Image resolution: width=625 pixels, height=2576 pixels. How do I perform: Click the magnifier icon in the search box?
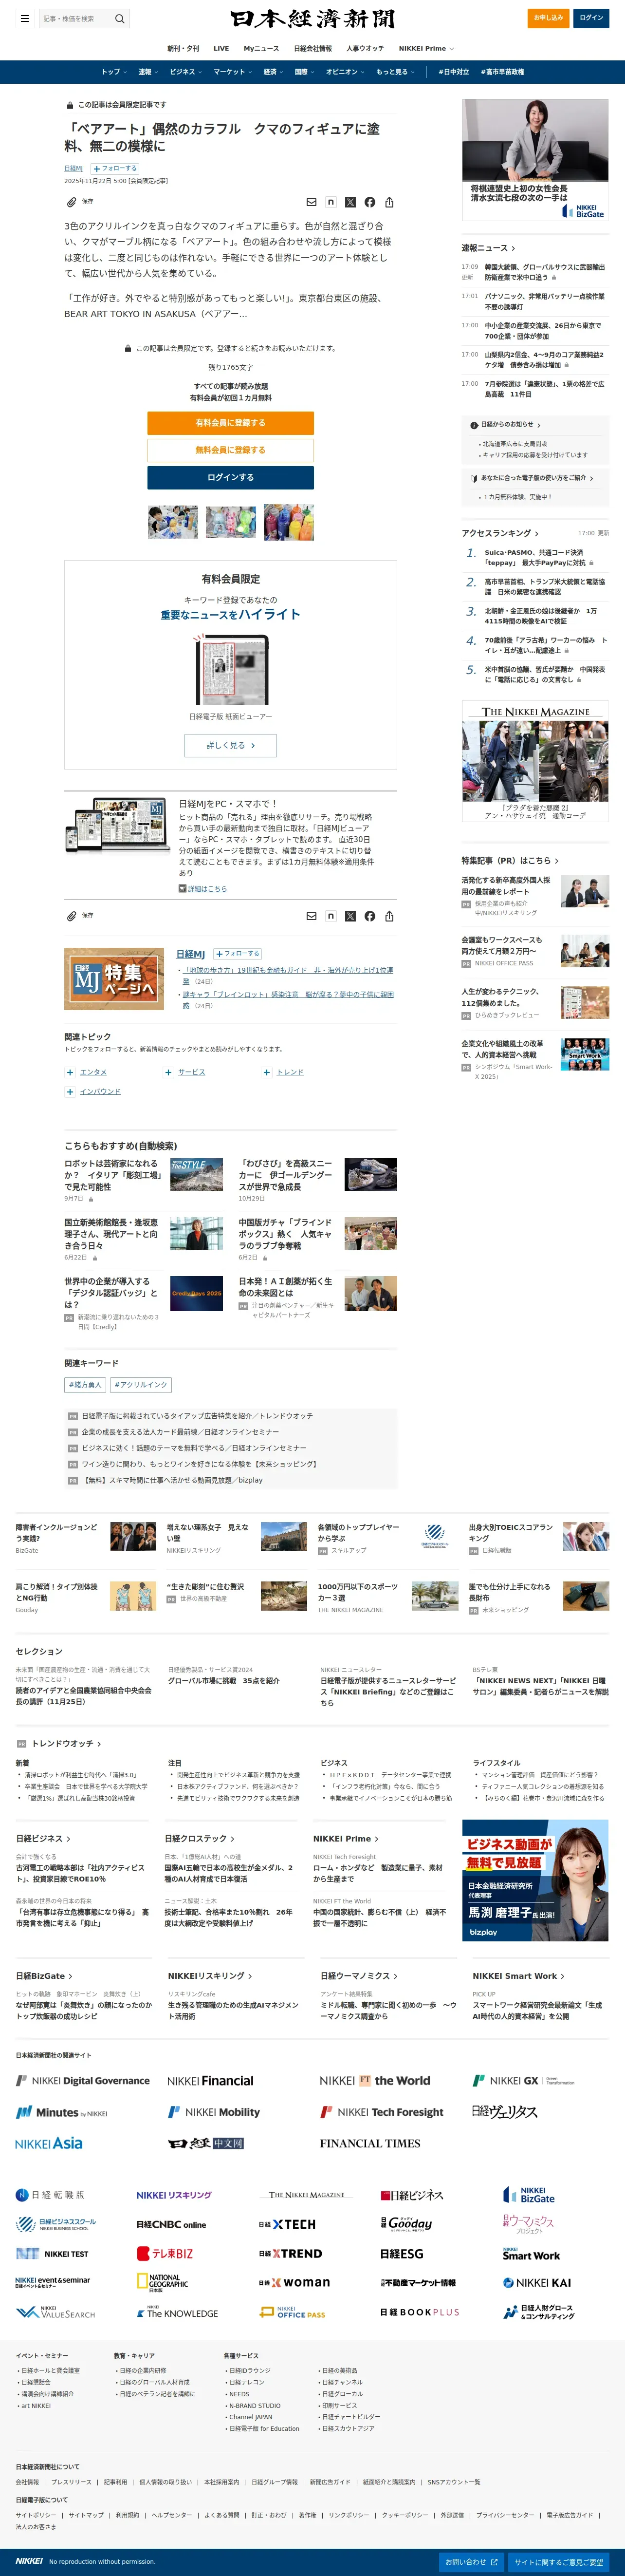point(120,18)
